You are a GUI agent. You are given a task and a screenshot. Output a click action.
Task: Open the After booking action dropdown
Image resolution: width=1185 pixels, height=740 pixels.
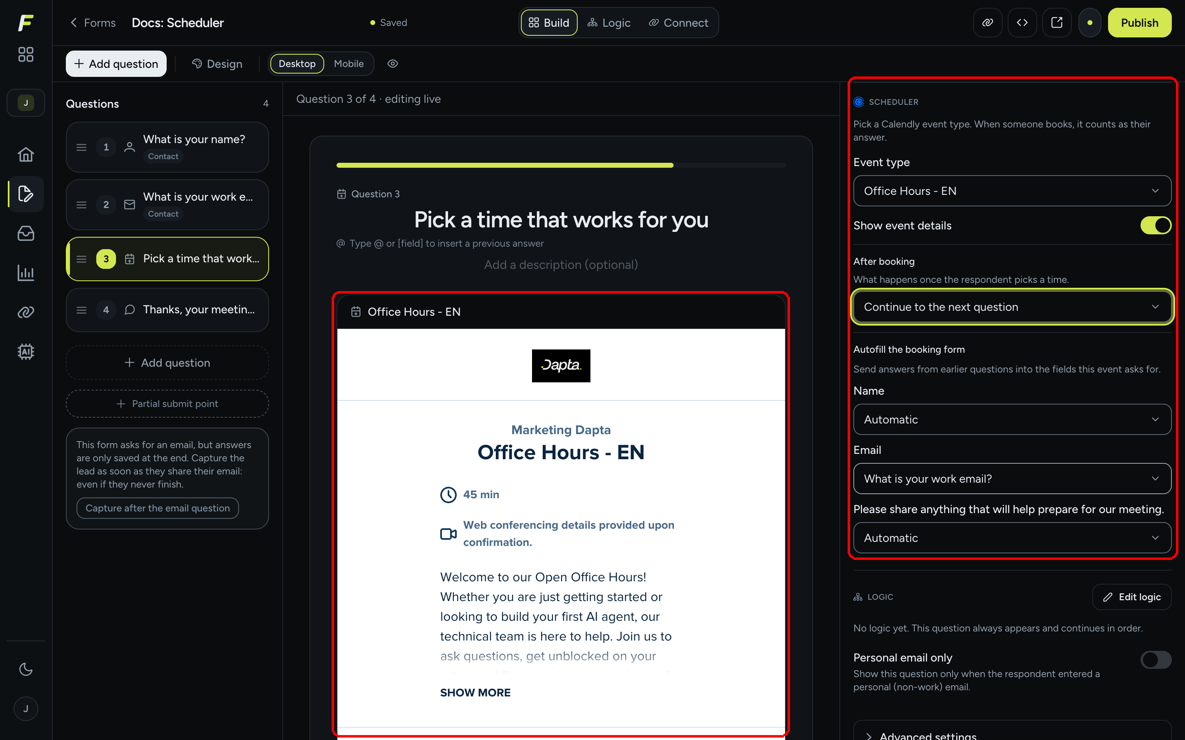[1012, 307]
